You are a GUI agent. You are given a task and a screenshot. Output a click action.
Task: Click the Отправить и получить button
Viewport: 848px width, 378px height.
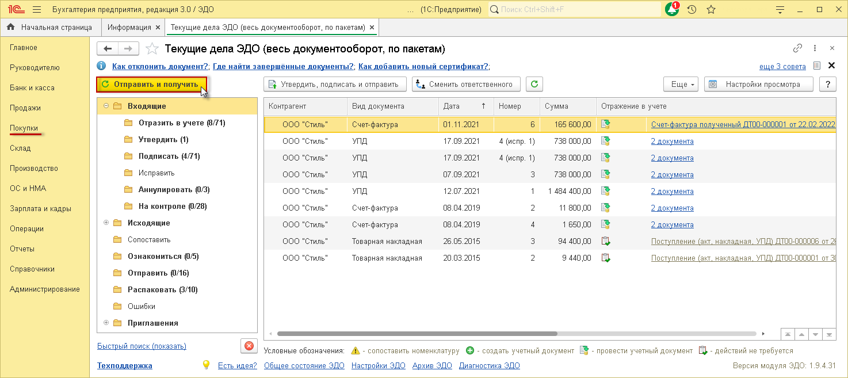coord(151,84)
